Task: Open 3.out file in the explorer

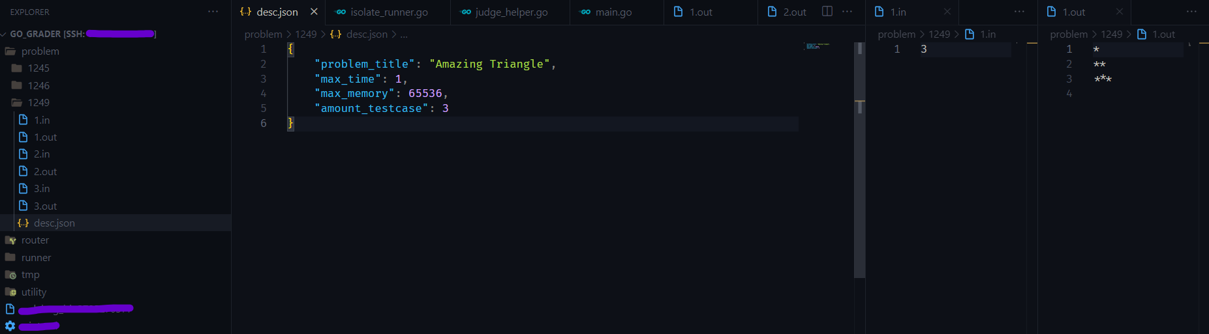Action: point(45,206)
